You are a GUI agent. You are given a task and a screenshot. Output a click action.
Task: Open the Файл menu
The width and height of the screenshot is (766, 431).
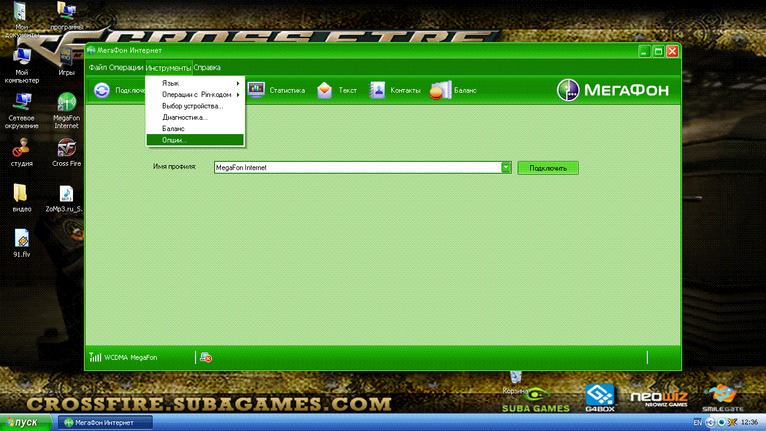(x=98, y=68)
